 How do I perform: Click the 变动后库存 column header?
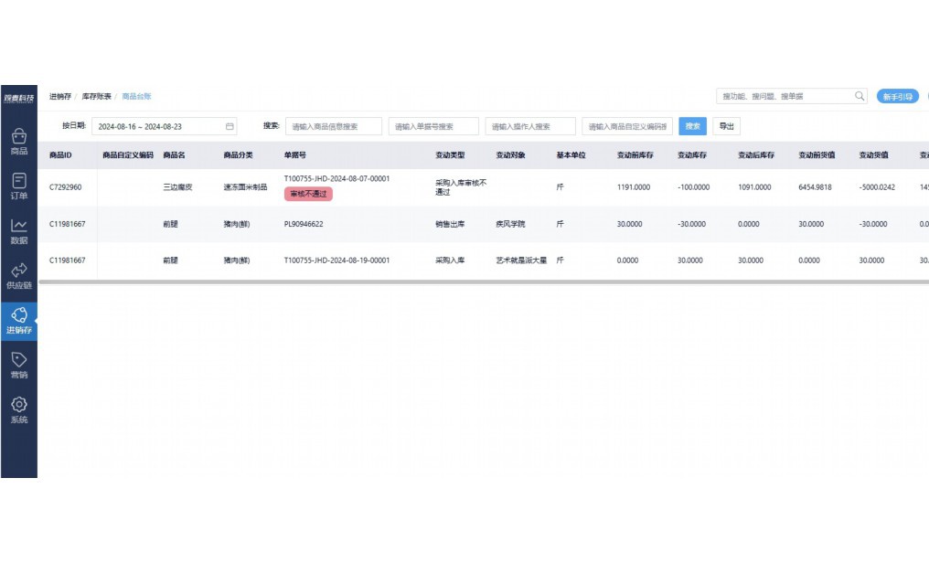[x=756, y=155]
